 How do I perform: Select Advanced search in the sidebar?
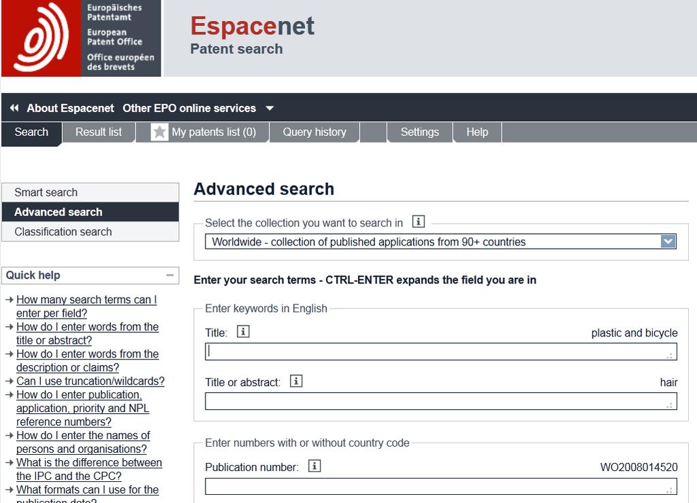(91, 212)
